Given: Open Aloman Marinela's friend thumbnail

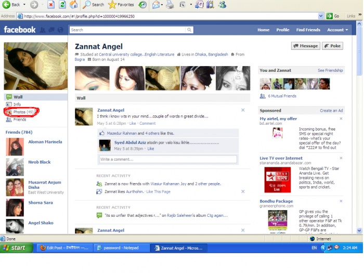Looking at the screenshot, I should [x=15, y=147].
